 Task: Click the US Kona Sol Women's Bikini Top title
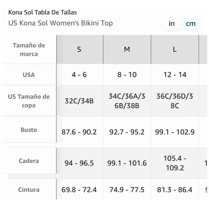[x=60, y=23]
